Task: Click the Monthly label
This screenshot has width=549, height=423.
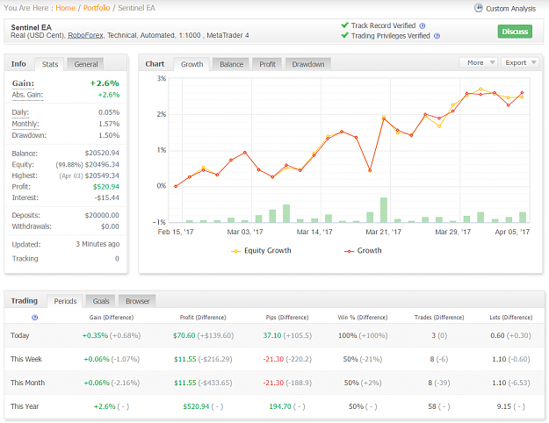Action: tap(25, 124)
